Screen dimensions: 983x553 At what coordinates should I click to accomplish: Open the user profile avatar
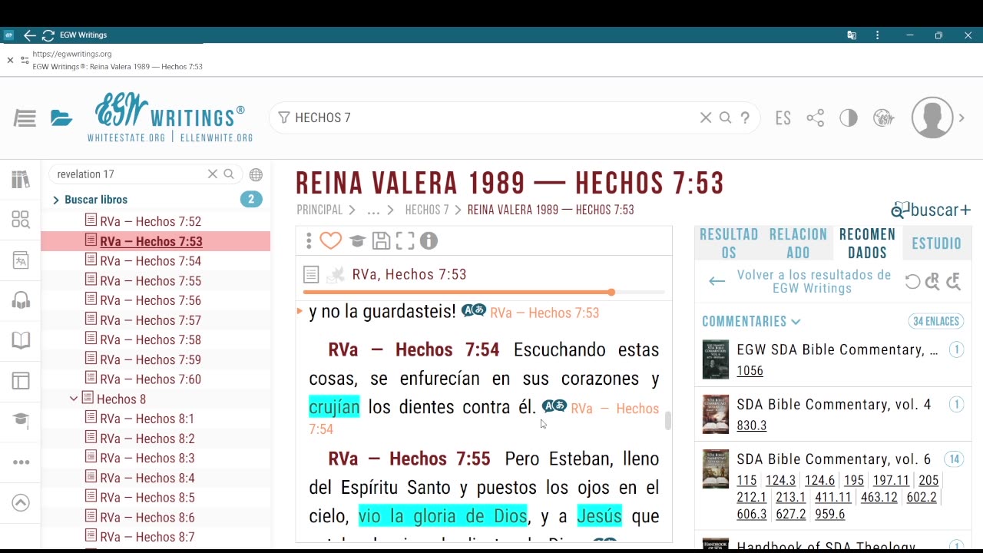(932, 118)
